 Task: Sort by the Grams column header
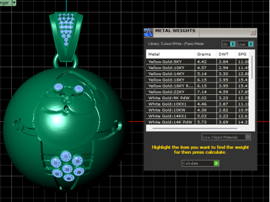[x=205, y=54]
